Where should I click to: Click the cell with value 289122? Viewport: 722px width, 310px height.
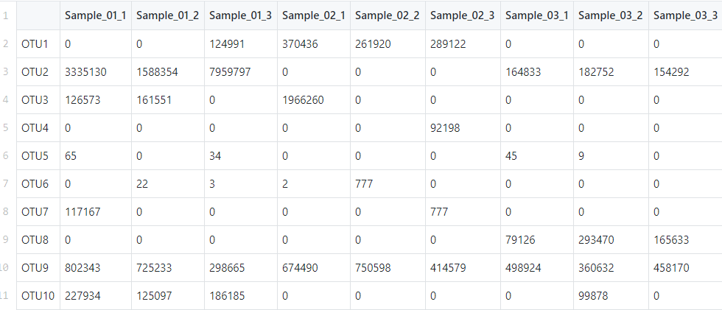pos(463,44)
